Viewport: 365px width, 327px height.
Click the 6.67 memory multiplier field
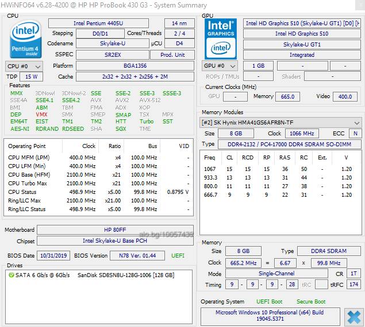coord(285,263)
